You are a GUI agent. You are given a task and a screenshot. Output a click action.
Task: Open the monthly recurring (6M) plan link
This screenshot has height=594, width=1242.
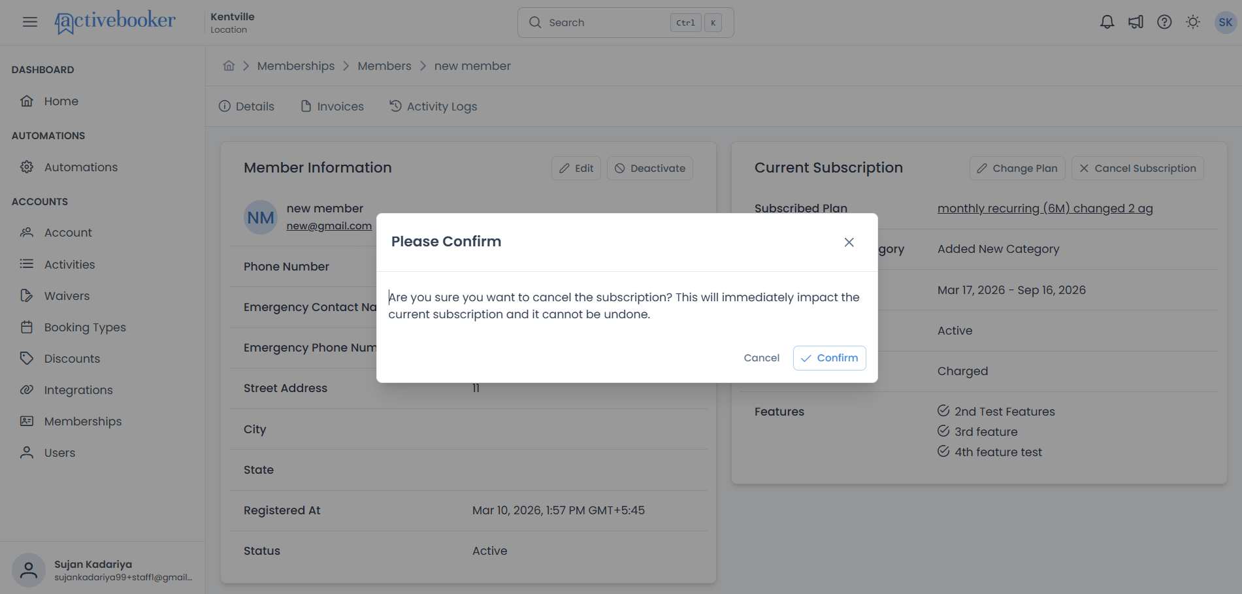tap(1045, 208)
